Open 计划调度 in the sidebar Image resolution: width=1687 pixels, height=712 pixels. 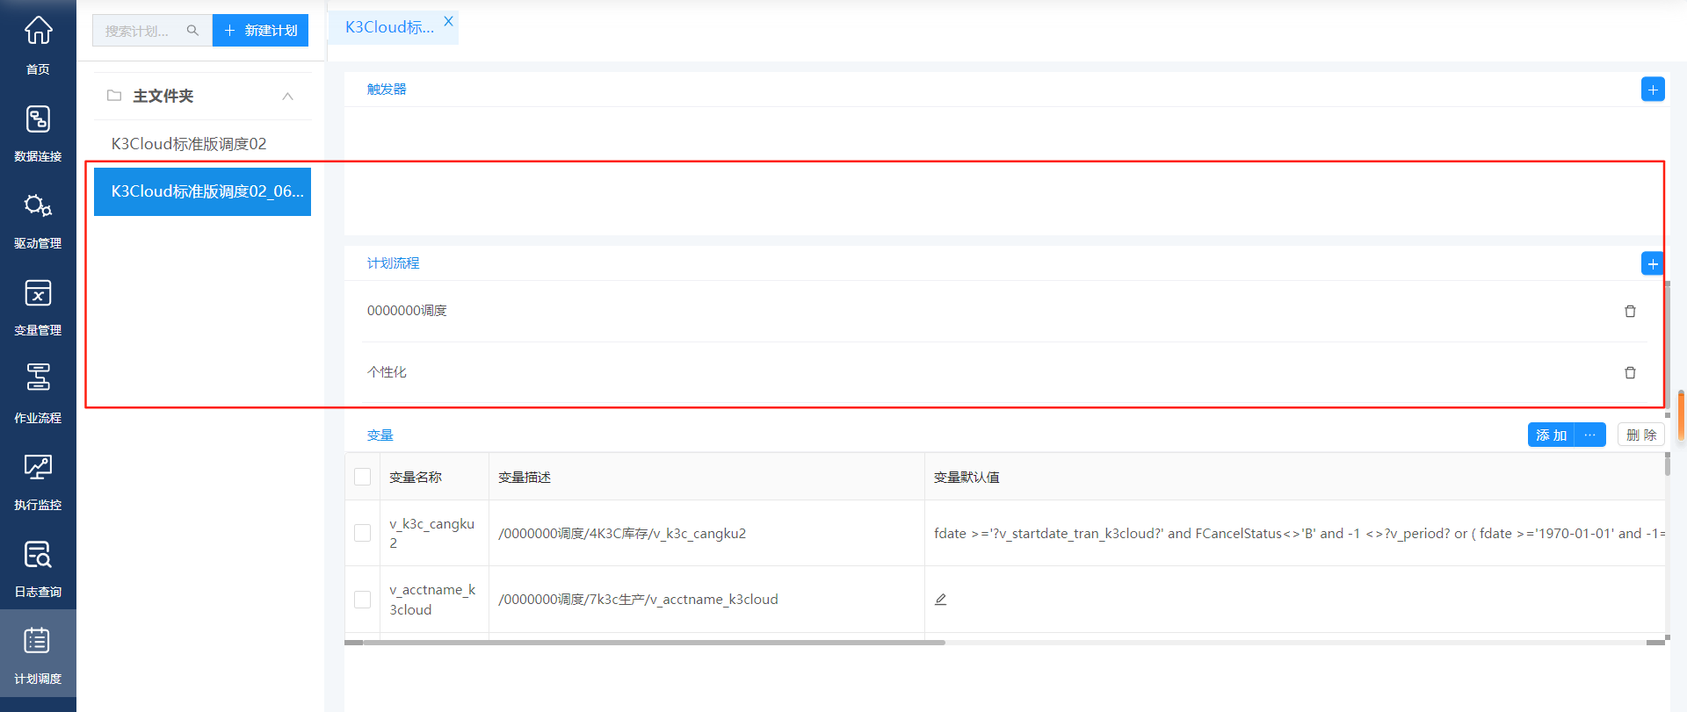pos(38,655)
